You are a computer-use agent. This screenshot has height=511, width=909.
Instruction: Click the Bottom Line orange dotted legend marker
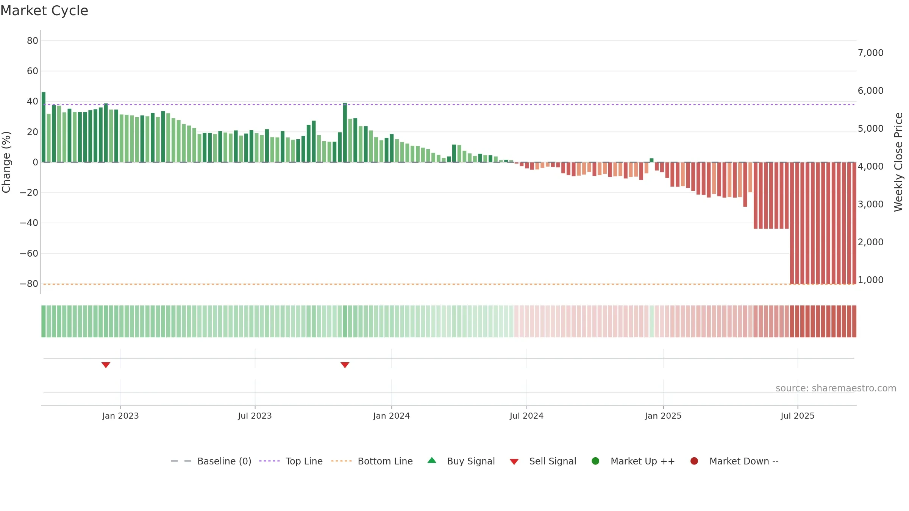[342, 461]
